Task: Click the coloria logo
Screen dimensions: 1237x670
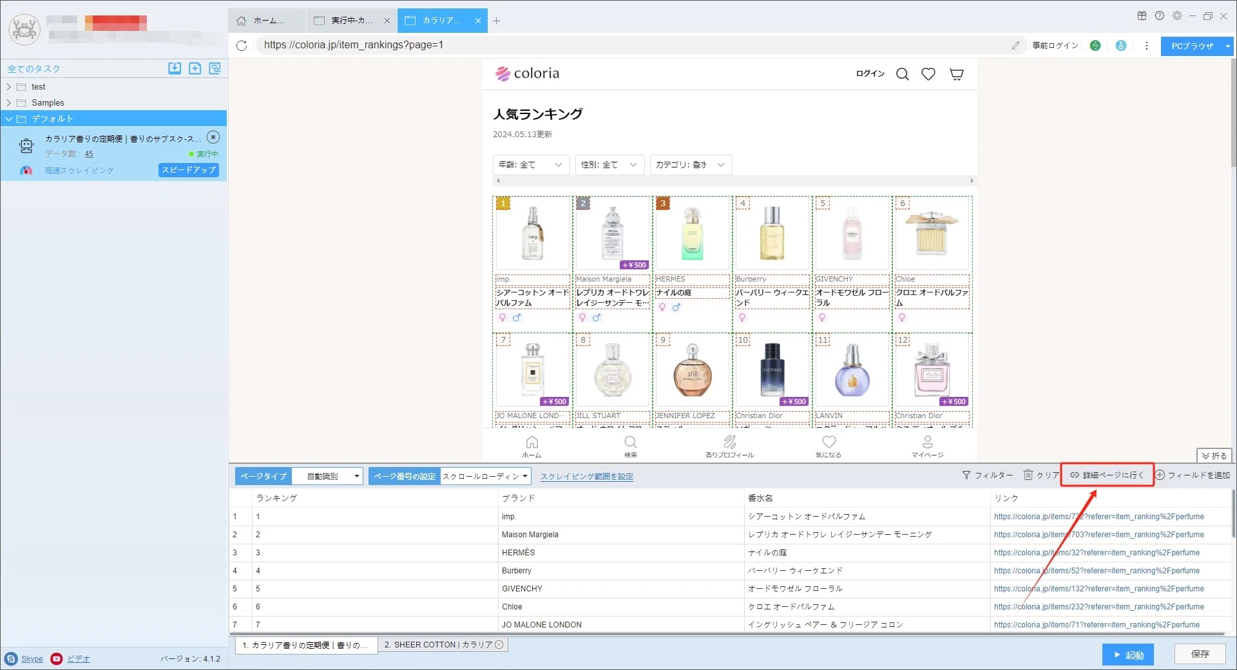Action: click(x=527, y=73)
